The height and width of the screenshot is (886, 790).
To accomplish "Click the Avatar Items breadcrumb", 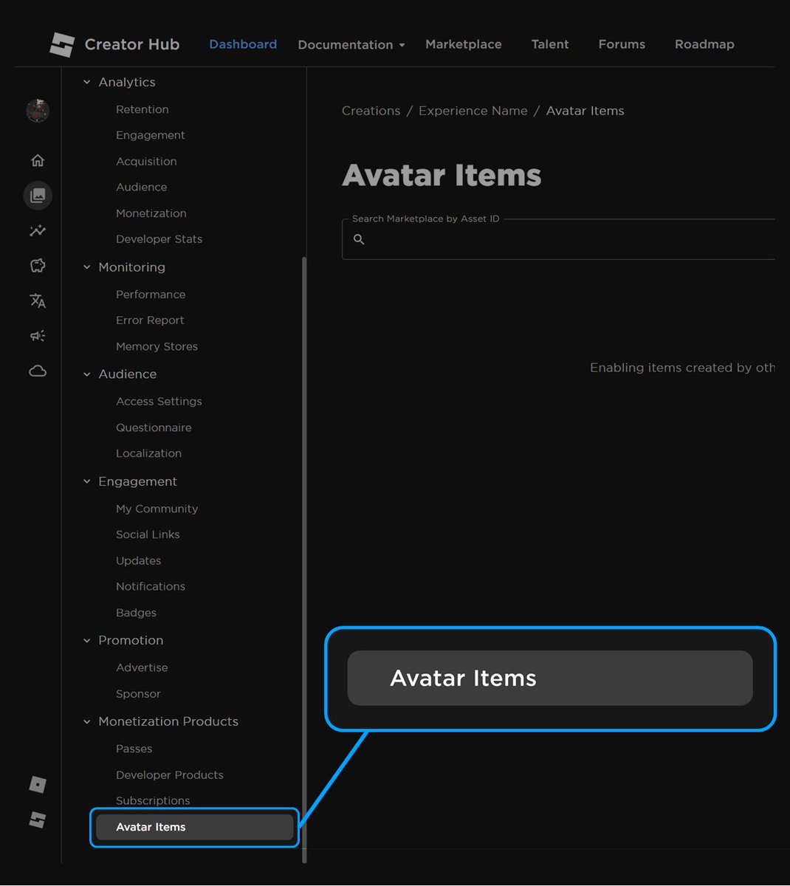I will point(585,111).
